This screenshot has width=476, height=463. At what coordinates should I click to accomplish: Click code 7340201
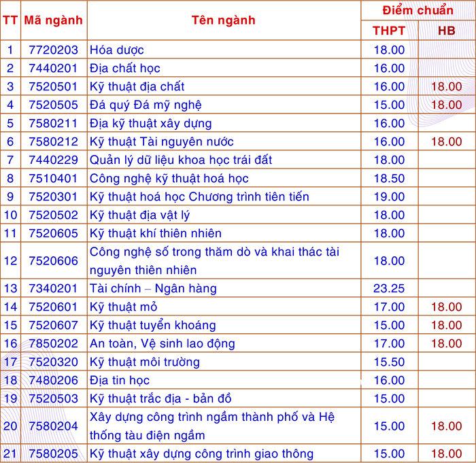54,288
